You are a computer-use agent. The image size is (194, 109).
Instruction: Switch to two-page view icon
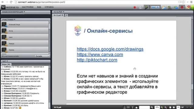(128, 107)
